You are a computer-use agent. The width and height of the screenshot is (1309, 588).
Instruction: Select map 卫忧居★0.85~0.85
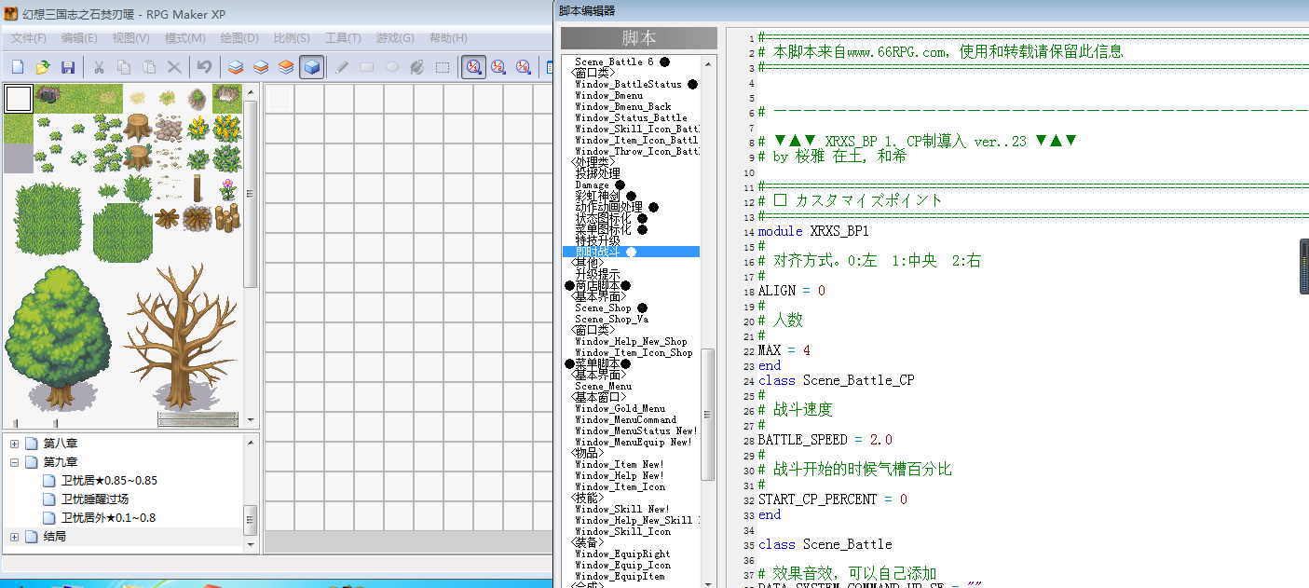[x=109, y=481]
